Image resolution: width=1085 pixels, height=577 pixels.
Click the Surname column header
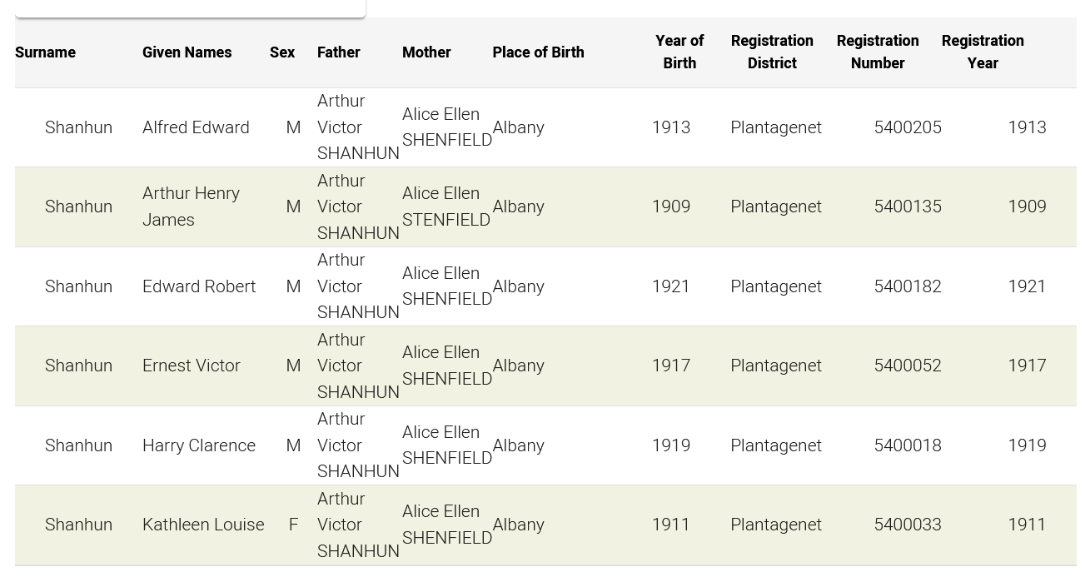tap(45, 52)
